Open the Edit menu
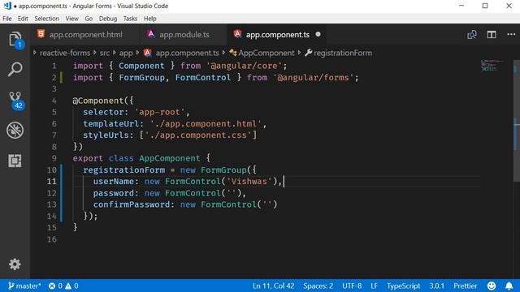Viewport: 520px width, 292px height. coord(23,19)
